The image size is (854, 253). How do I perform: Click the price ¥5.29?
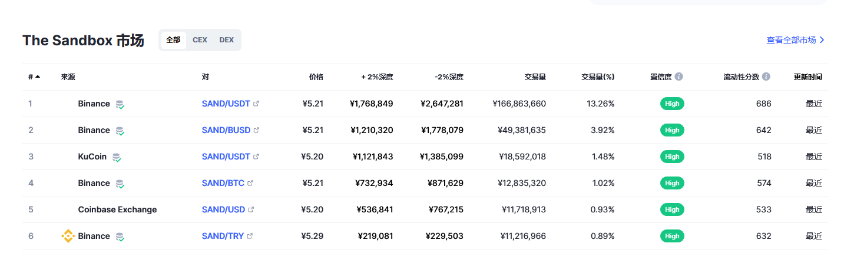coord(312,236)
